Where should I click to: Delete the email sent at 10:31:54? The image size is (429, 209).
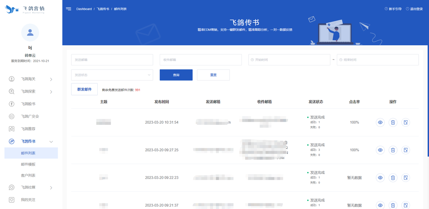coord(393,123)
